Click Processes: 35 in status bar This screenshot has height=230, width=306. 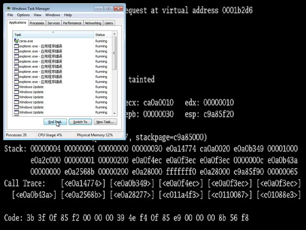coord(16,135)
